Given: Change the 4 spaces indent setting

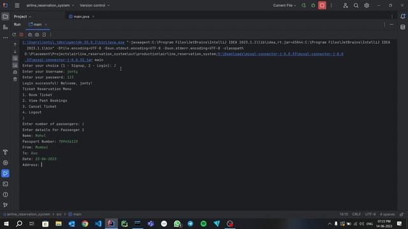Looking at the screenshot, I should click(387, 214).
